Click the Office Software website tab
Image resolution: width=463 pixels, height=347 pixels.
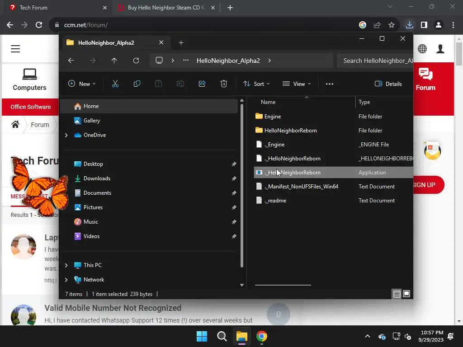(x=30, y=107)
